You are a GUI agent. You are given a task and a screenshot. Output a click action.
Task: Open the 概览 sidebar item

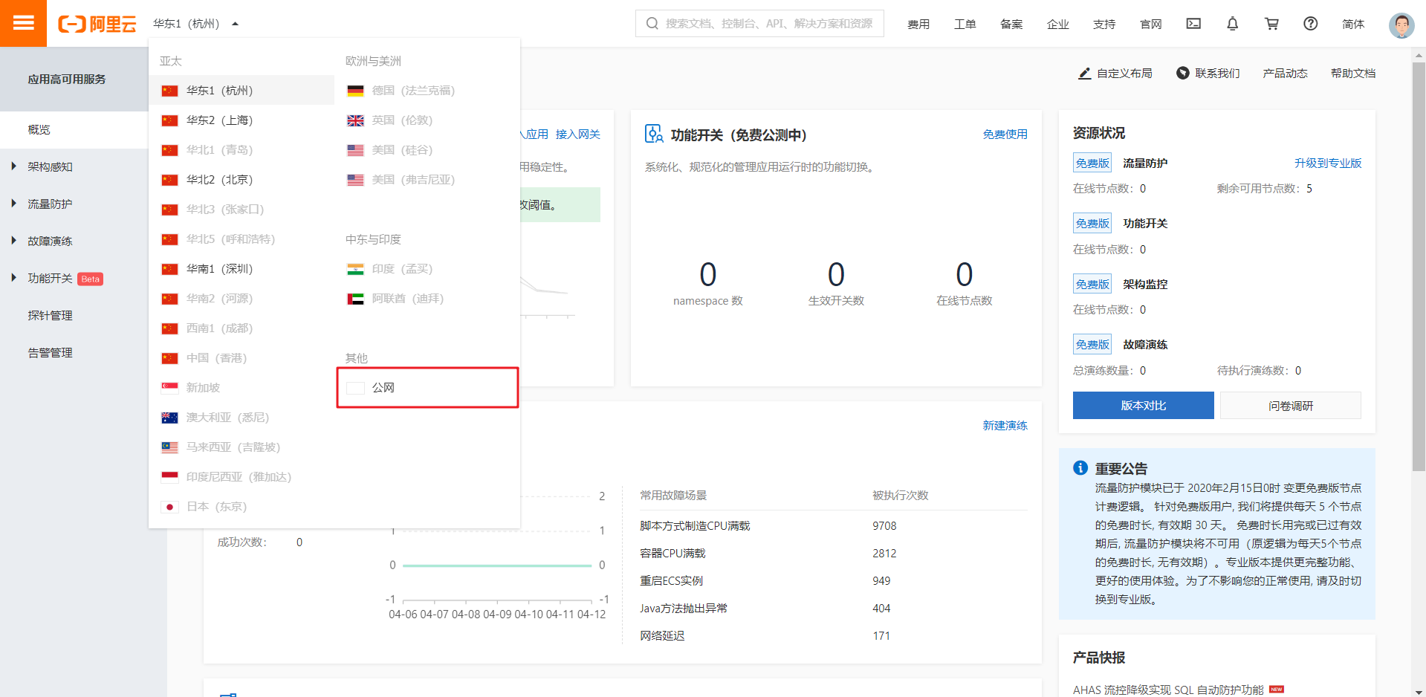(74, 130)
